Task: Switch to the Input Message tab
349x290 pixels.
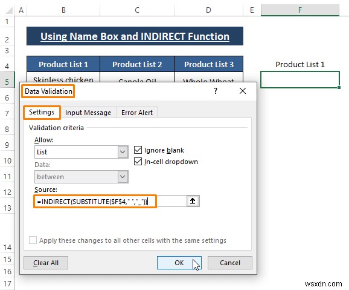Action: tap(88, 113)
